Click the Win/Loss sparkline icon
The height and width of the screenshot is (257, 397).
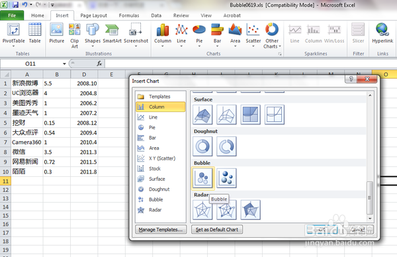tap(334, 33)
